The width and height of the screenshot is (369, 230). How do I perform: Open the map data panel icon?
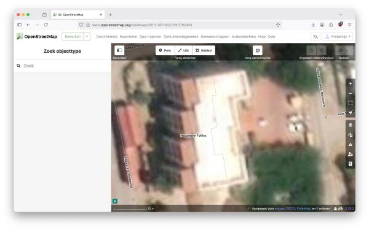(350, 135)
